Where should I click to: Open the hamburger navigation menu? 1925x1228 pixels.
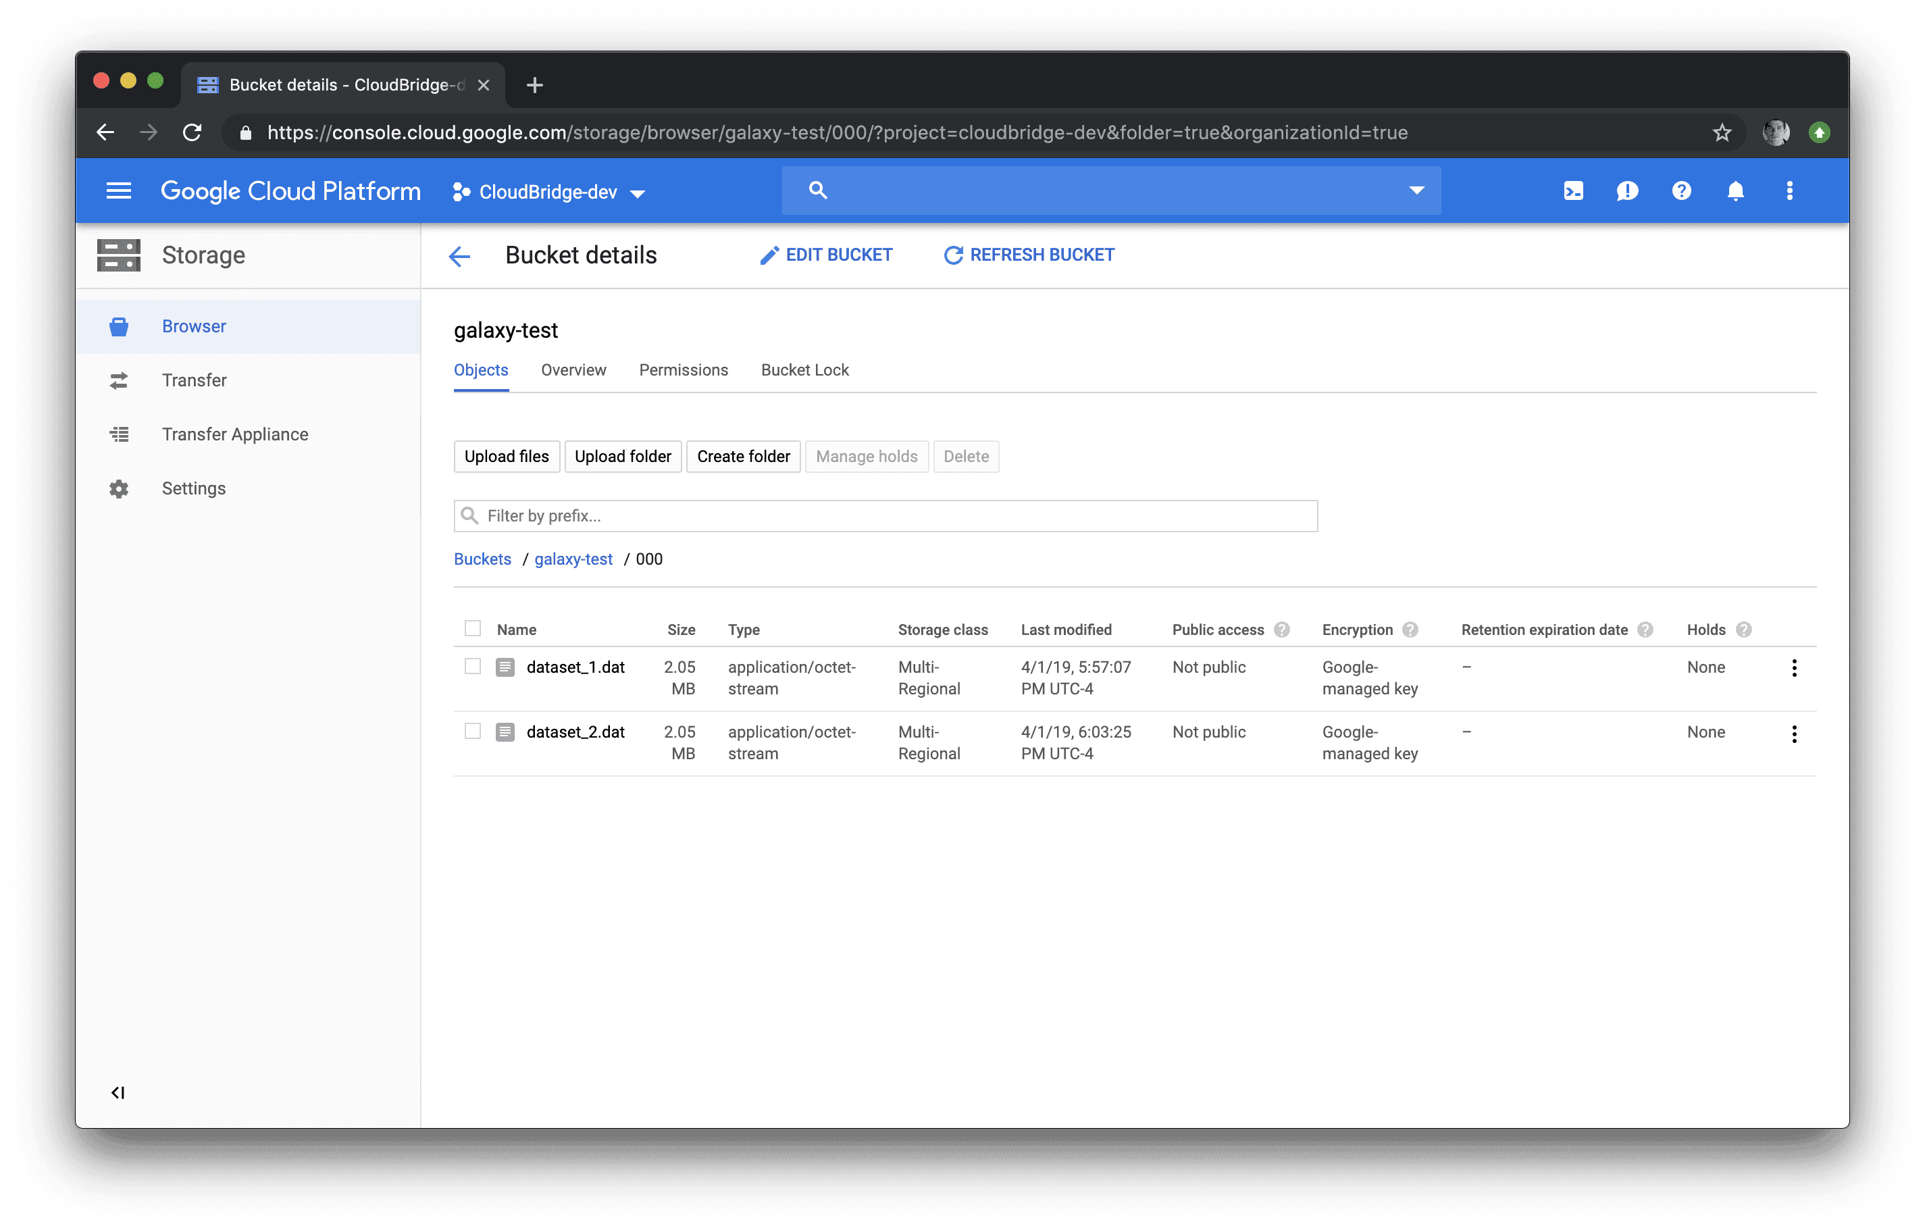click(118, 191)
